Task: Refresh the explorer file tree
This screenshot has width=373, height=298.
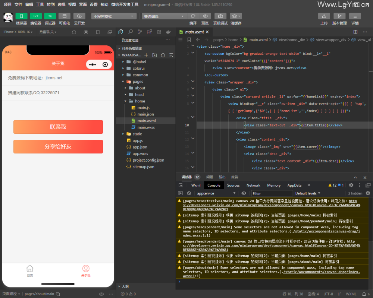Action: (163, 55)
